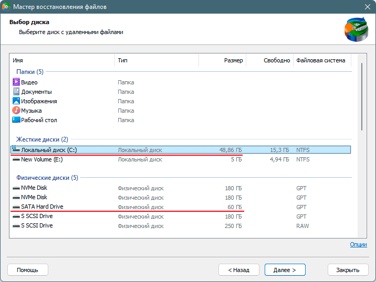Go back with the < Назад button
Image resolution: width=376 pixels, height=282 pixels.
tap(239, 270)
